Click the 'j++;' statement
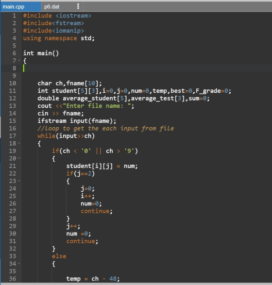Viewport: 272px width, 285px height. (x=73, y=226)
